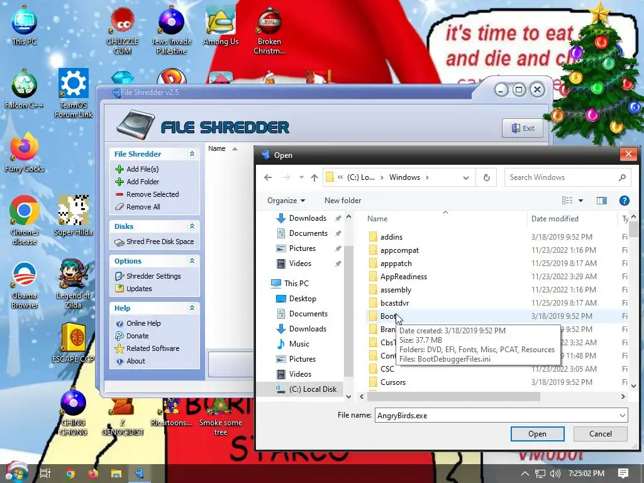Select the Cursors folder

point(392,382)
